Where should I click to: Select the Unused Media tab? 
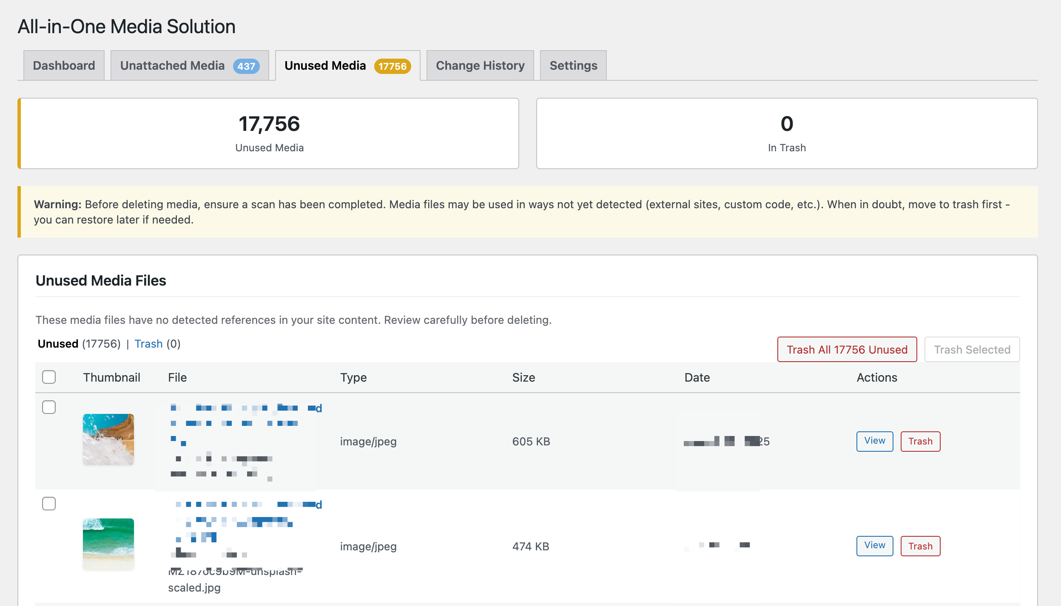tap(325, 65)
